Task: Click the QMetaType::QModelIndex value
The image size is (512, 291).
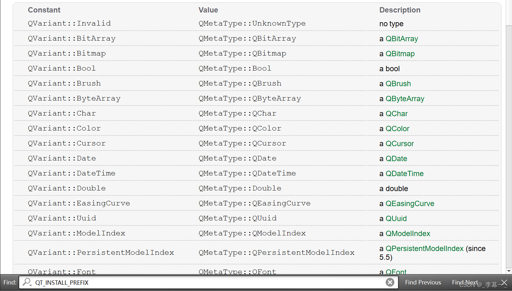Action: click(x=252, y=233)
